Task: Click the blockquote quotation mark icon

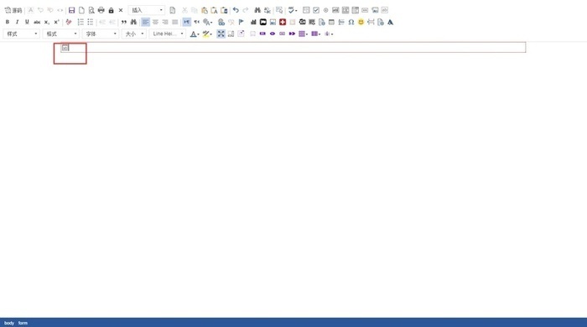Action: click(123, 22)
